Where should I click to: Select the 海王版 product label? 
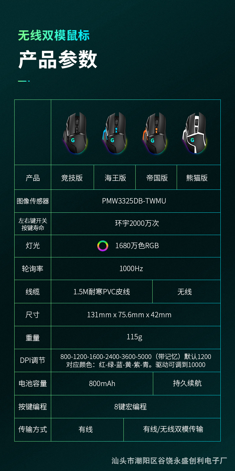tap(115, 178)
